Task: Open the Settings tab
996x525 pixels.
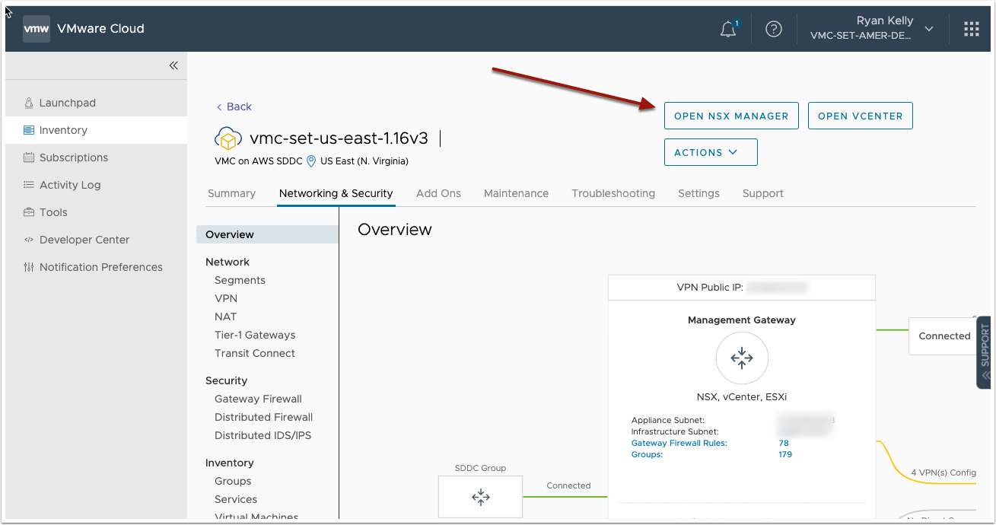Action: pos(698,193)
